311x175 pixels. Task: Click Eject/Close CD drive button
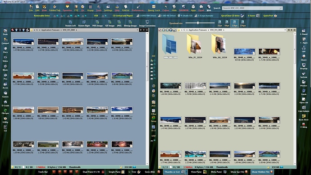232,16
